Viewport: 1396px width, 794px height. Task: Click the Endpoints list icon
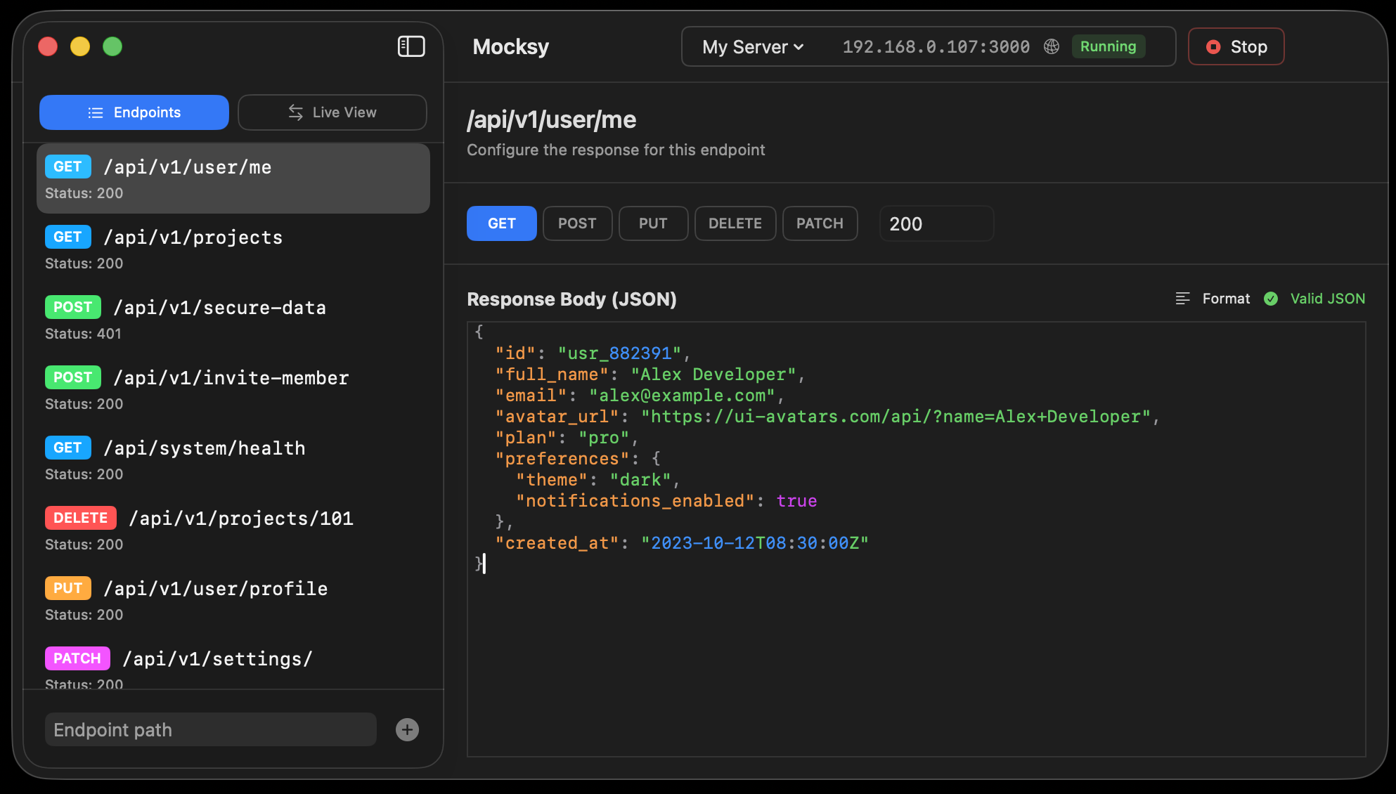click(x=95, y=112)
